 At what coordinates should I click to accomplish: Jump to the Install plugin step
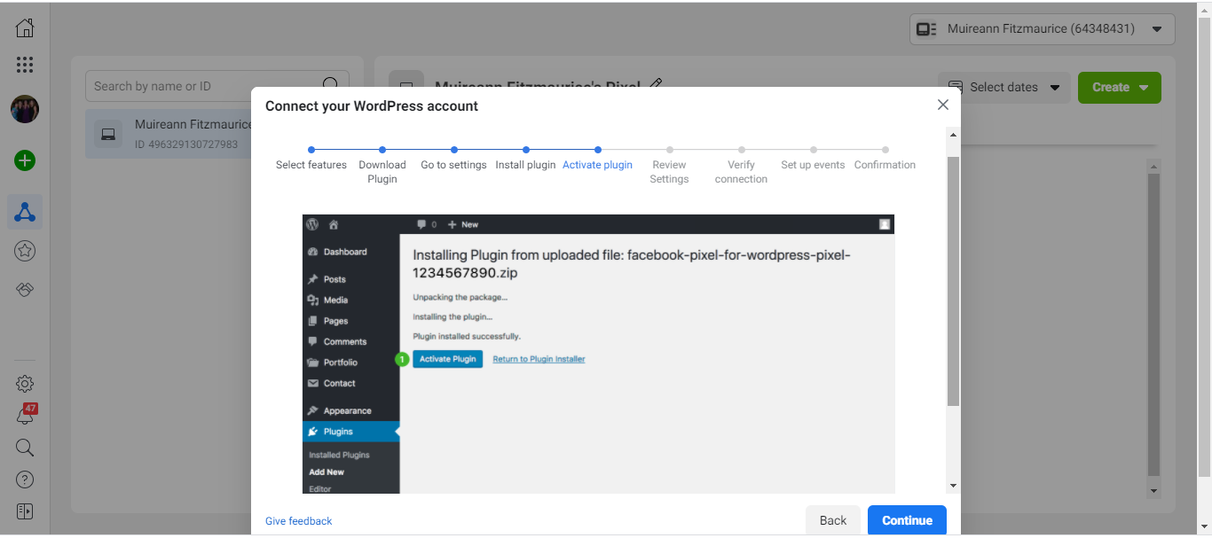(525, 165)
